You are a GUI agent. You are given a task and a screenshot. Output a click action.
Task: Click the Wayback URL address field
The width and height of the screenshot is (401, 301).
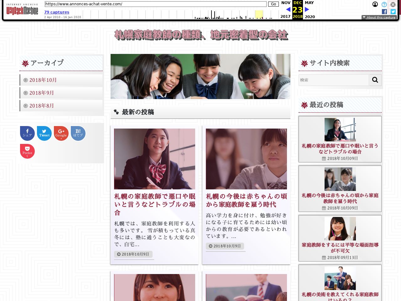[155, 4]
